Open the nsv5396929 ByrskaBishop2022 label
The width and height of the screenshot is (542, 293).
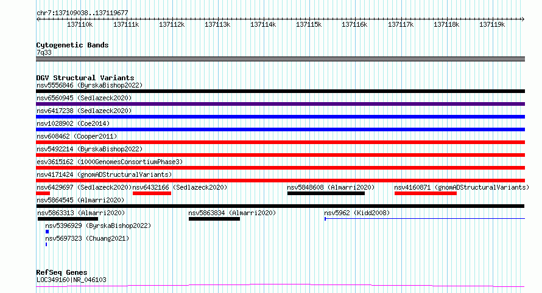(98, 226)
